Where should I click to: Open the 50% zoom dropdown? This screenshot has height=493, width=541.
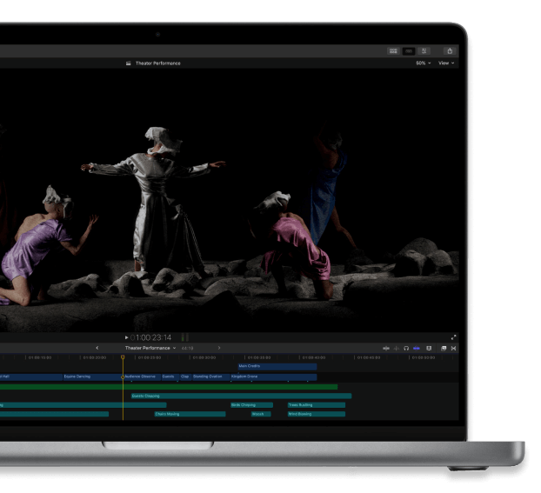[422, 63]
